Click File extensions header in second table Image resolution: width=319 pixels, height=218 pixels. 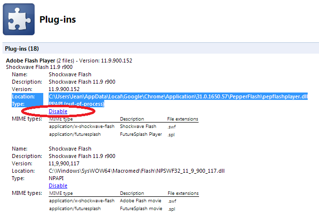[183, 193]
